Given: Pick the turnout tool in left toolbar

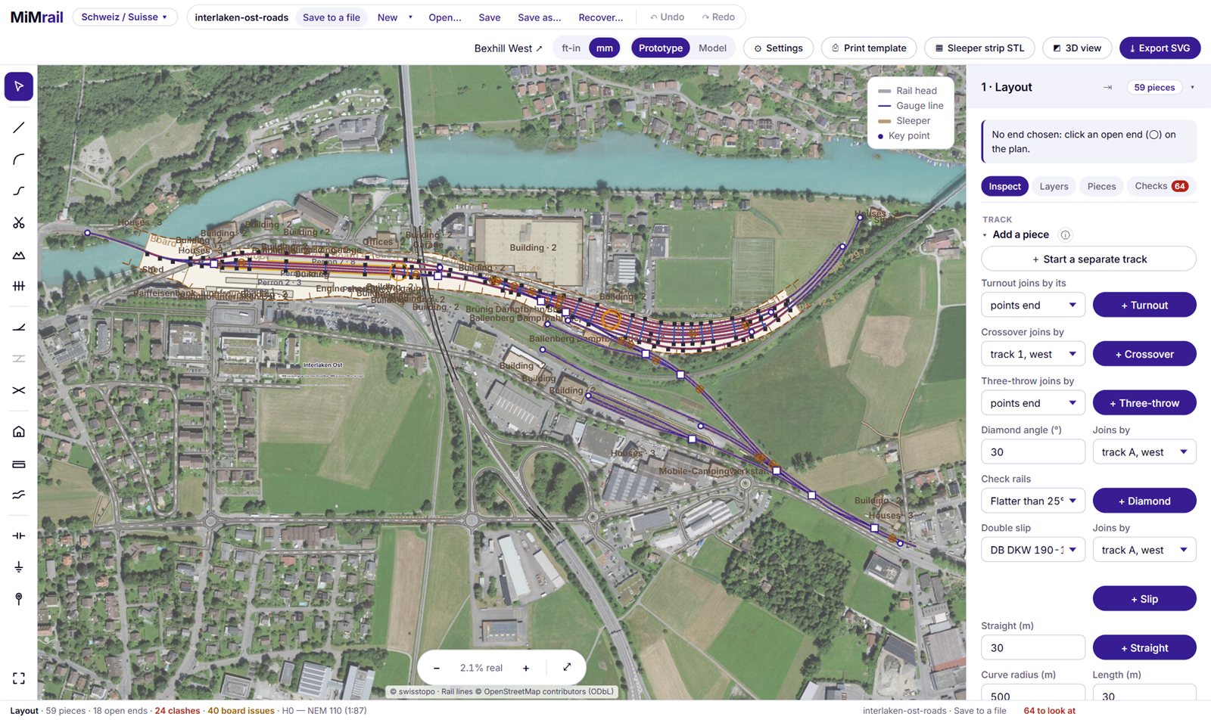Looking at the screenshot, I should click(19, 327).
